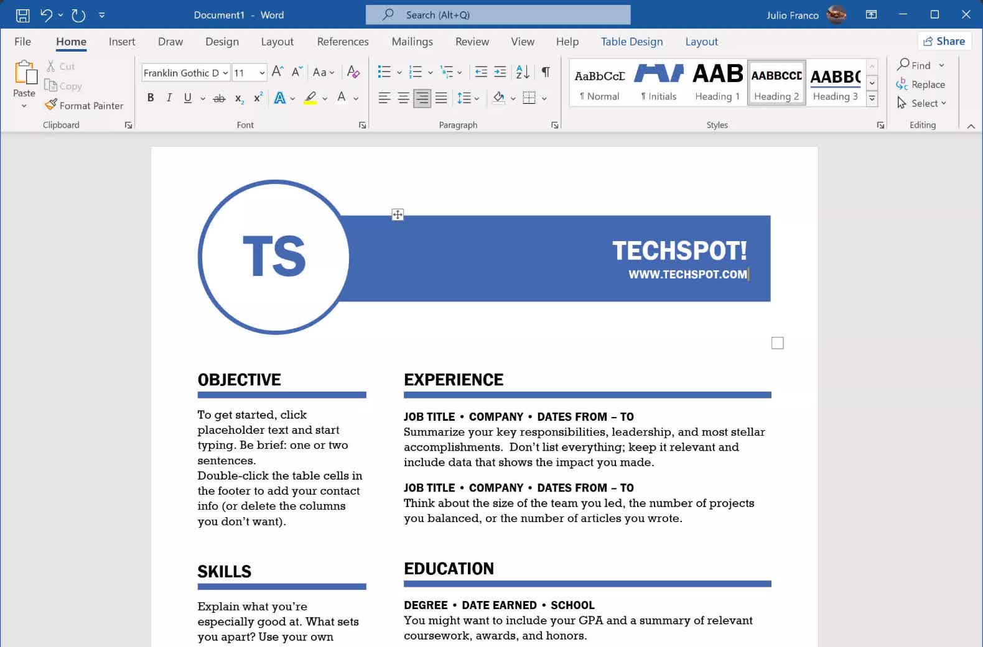Apply the Normal style
Viewport: 983px width, 647px height.
coord(600,83)
